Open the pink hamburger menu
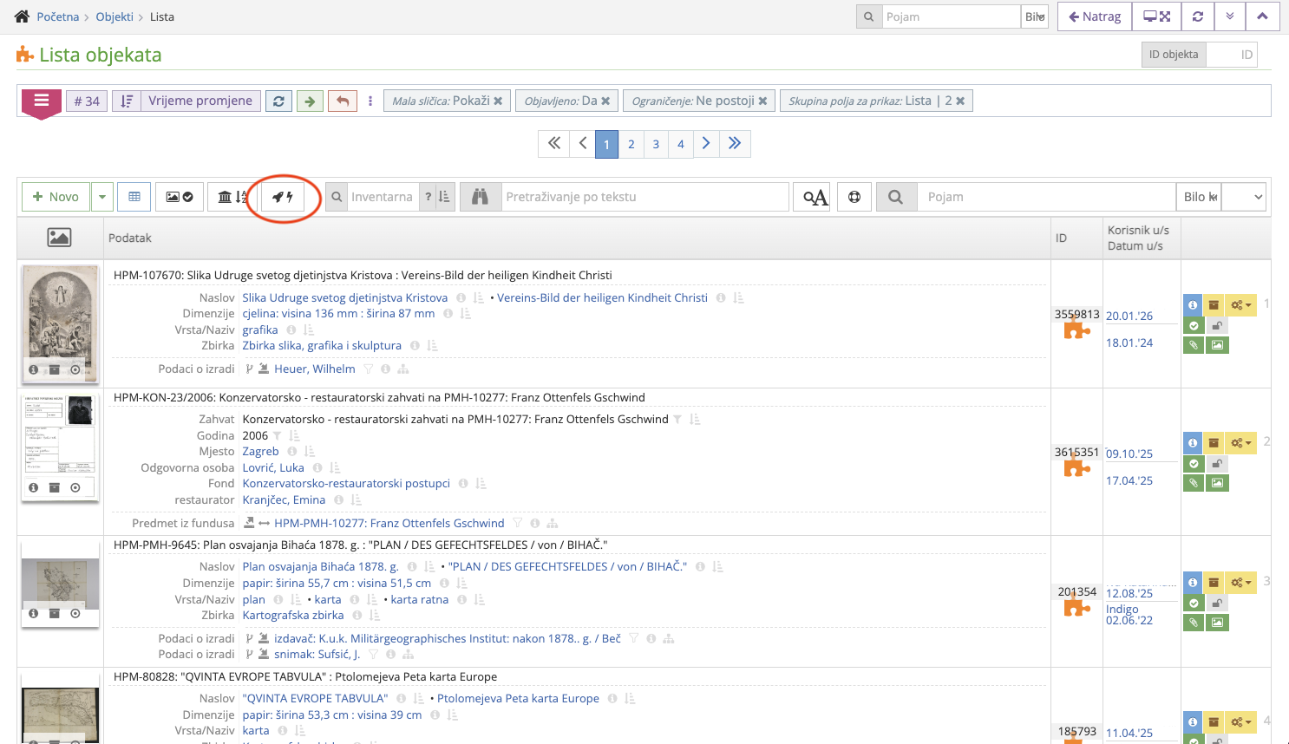The image size is (1289, 744). [x=41, y=101]
